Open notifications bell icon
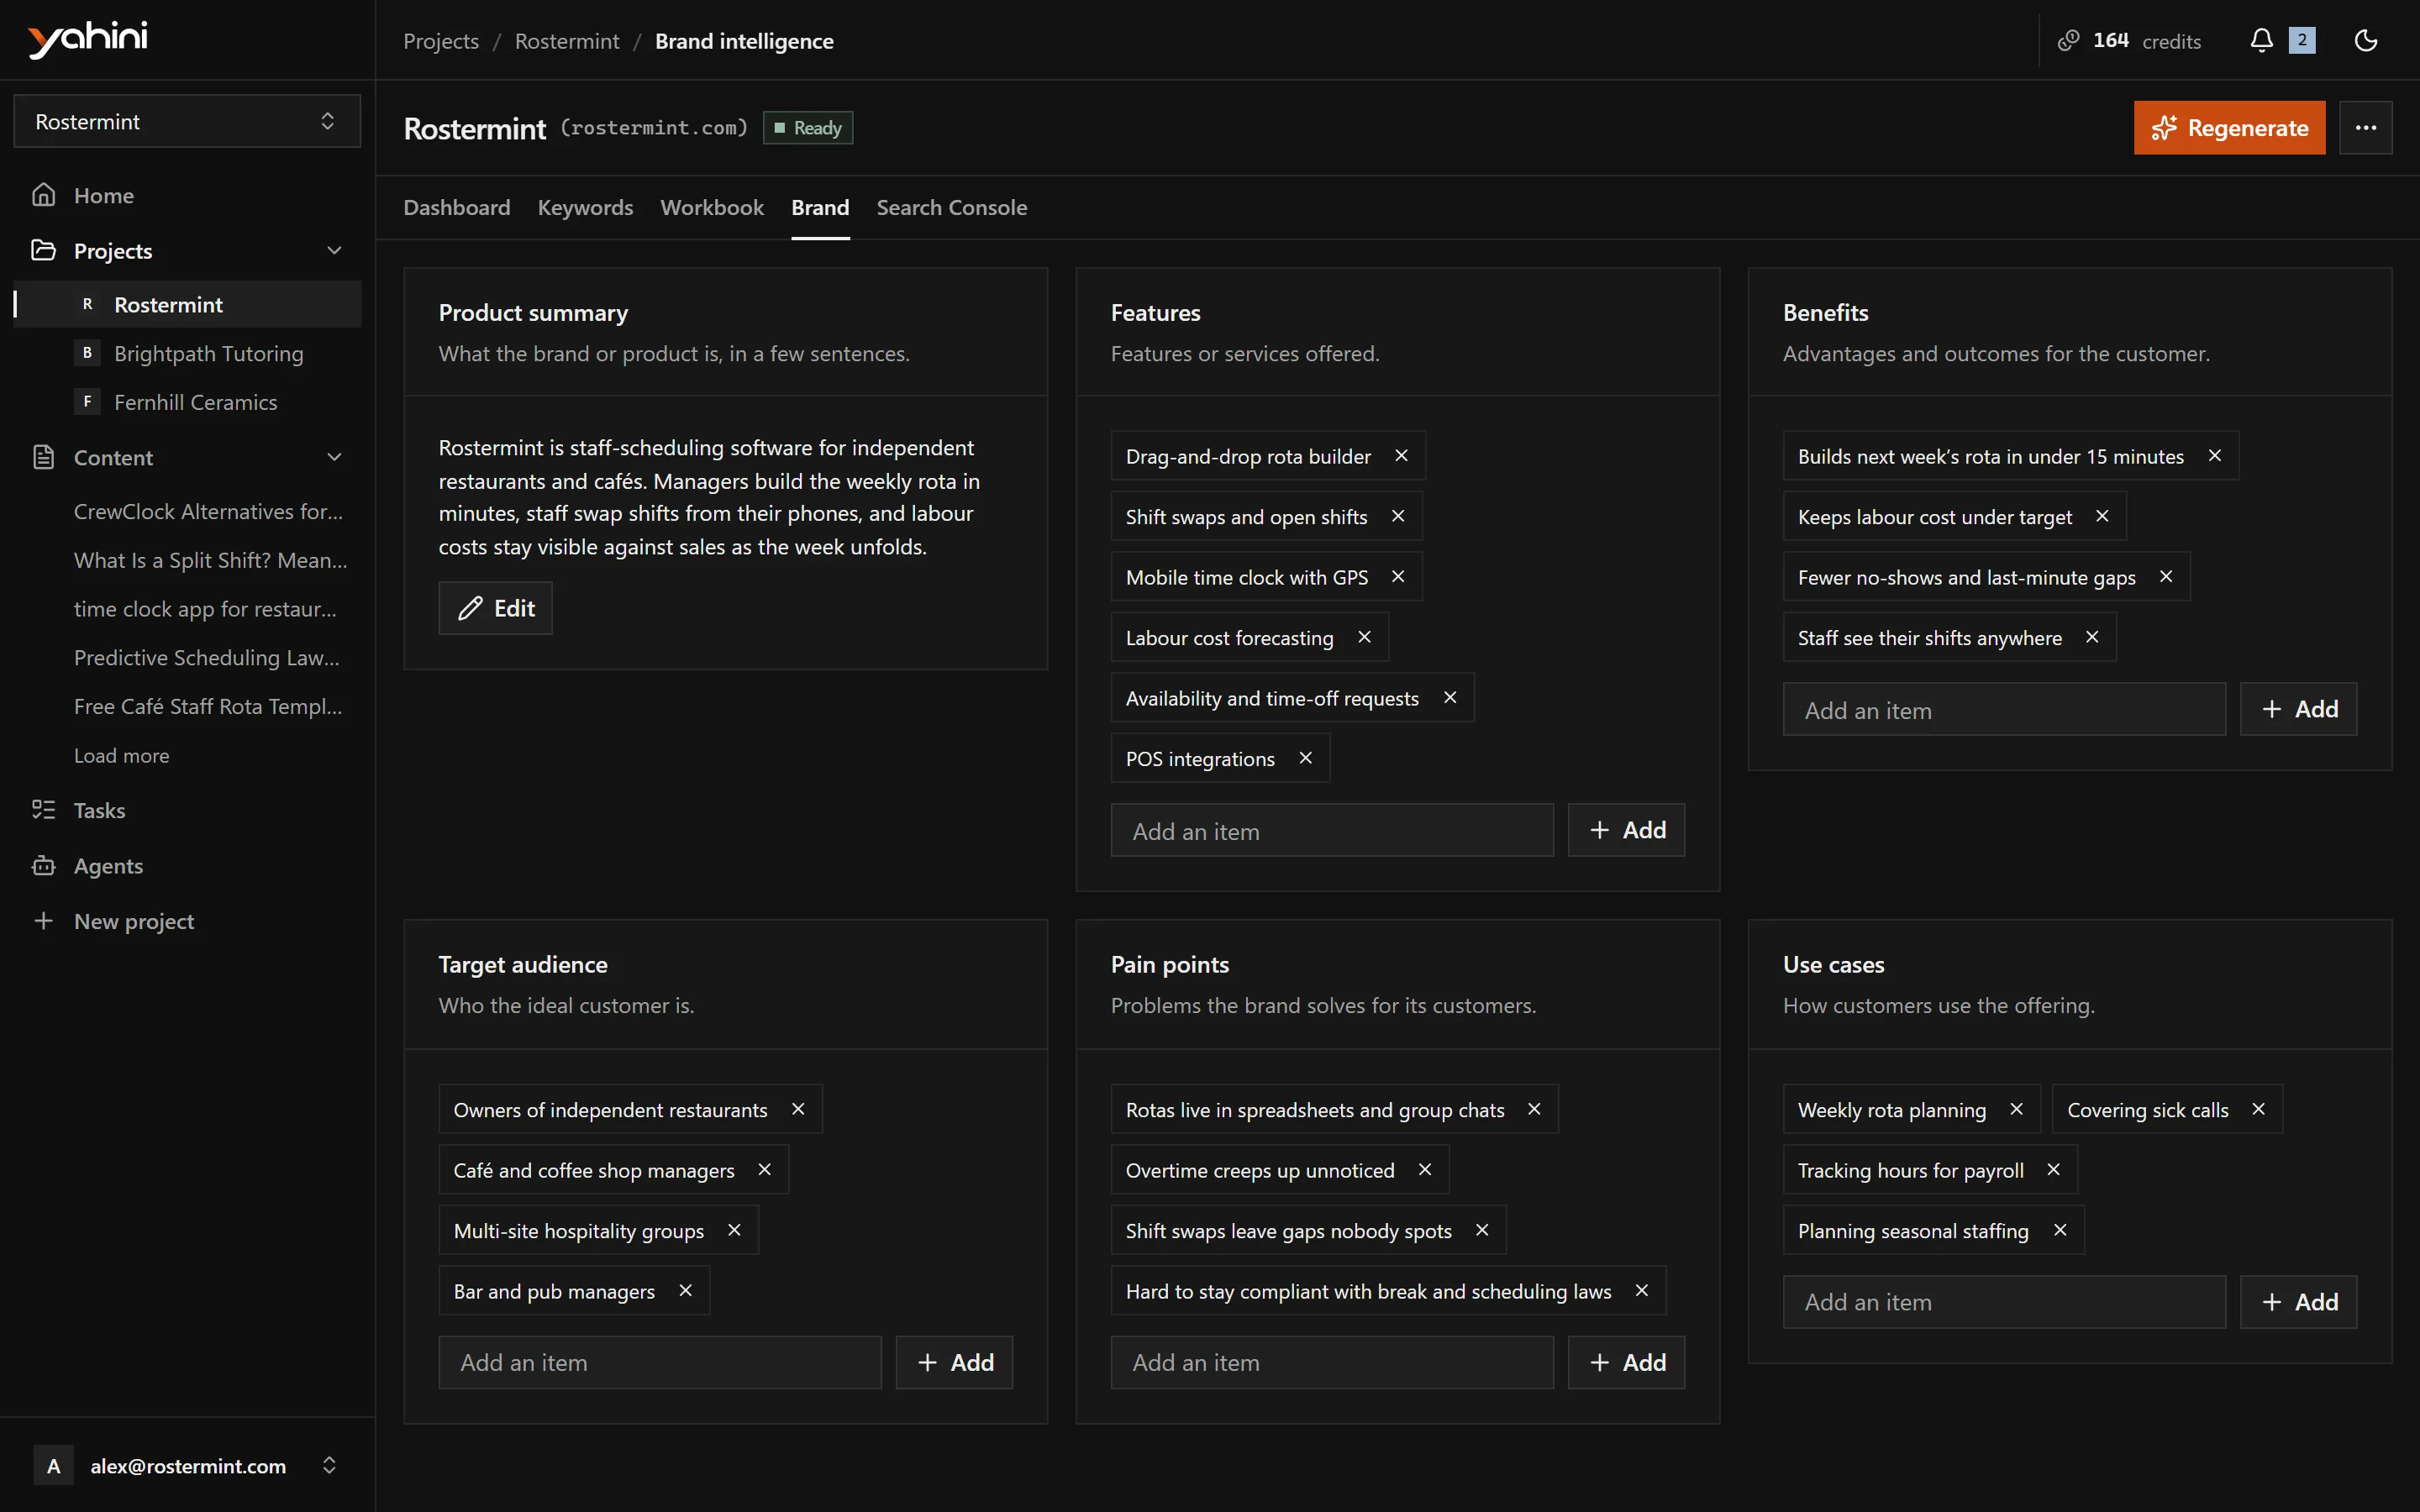Viewport: 2420px width, 1512px height. point(2261,40)
